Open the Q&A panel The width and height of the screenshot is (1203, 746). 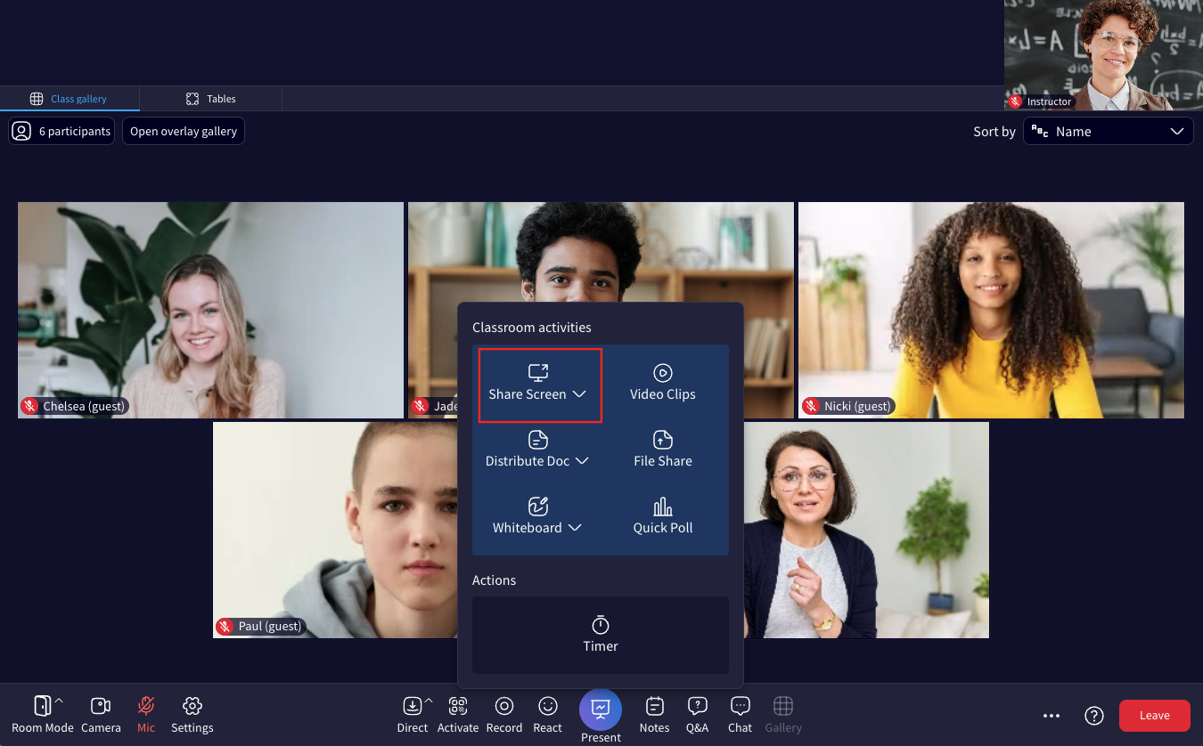pyautogui.click(x=697, y=715)
